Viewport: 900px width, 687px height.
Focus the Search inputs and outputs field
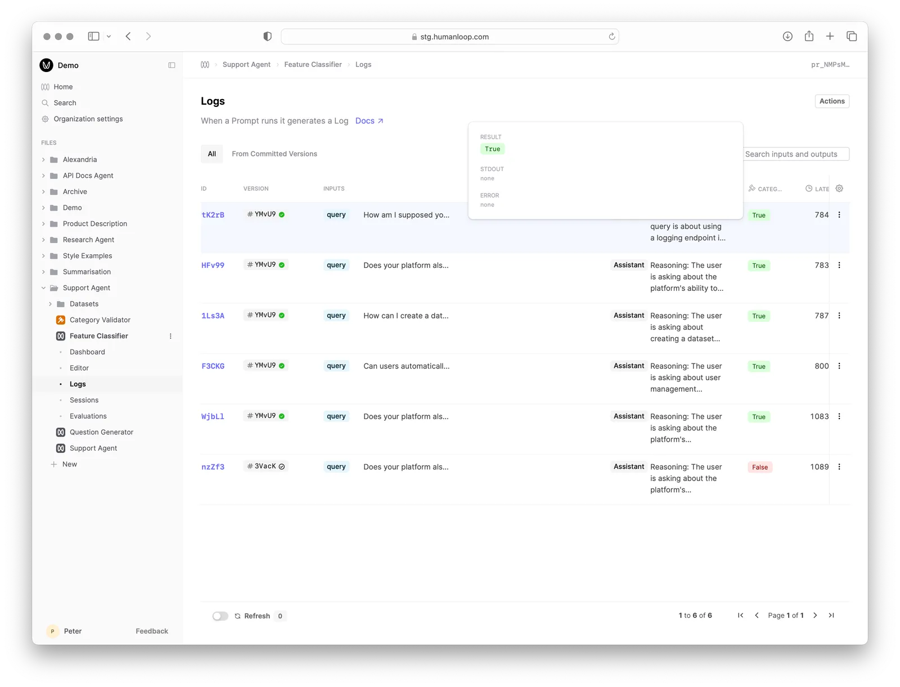[x=796, y=154]
